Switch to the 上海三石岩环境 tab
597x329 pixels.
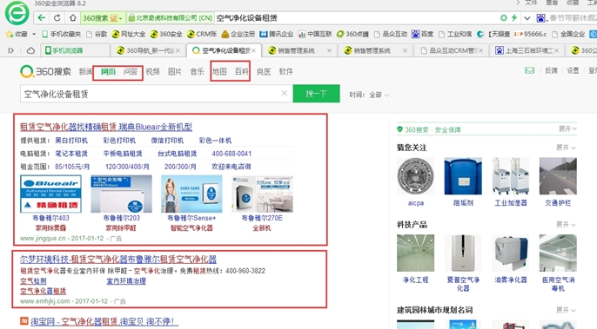point(527,50)
